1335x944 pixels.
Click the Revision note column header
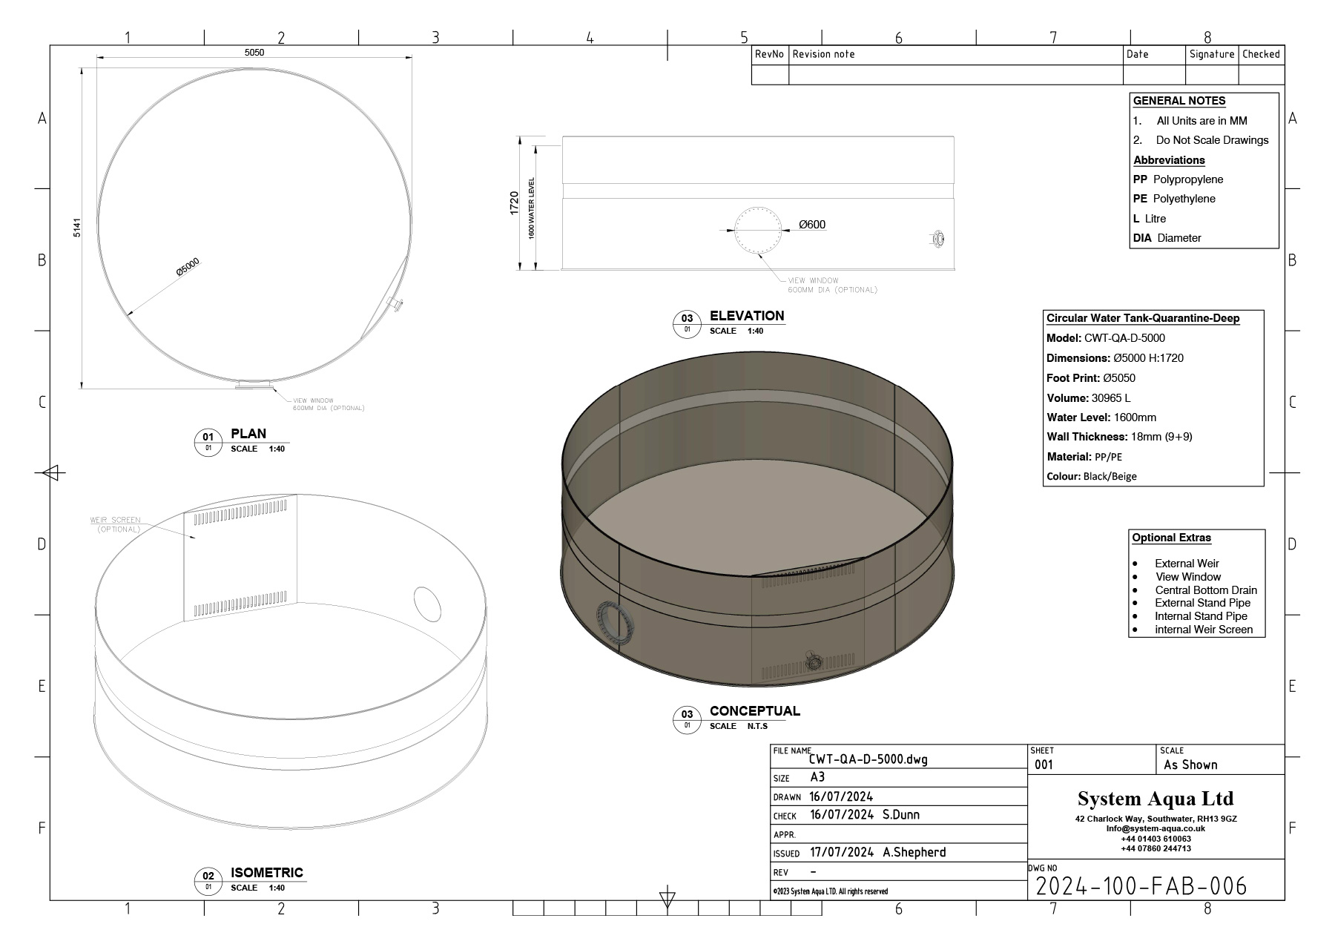tap(823, 54)
